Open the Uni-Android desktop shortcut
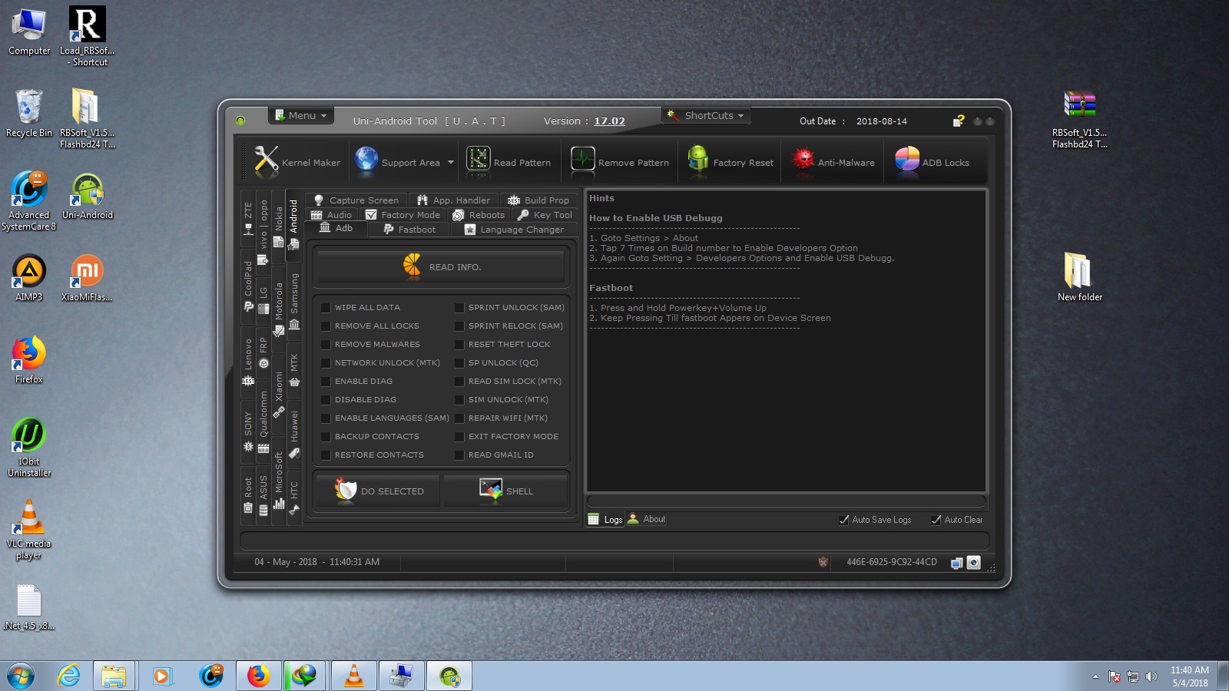The image size is (1229, 691). coord(88,196)
